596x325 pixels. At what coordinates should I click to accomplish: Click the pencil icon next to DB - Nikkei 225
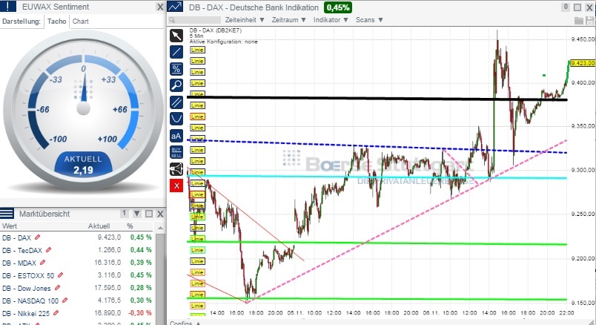click(x=56, y=313)
